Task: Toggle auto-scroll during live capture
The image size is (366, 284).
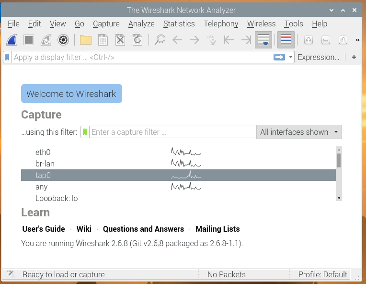Action: coord(263,40)
